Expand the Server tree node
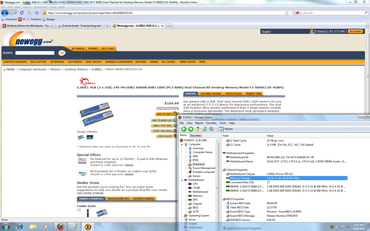 pos(182,220)
